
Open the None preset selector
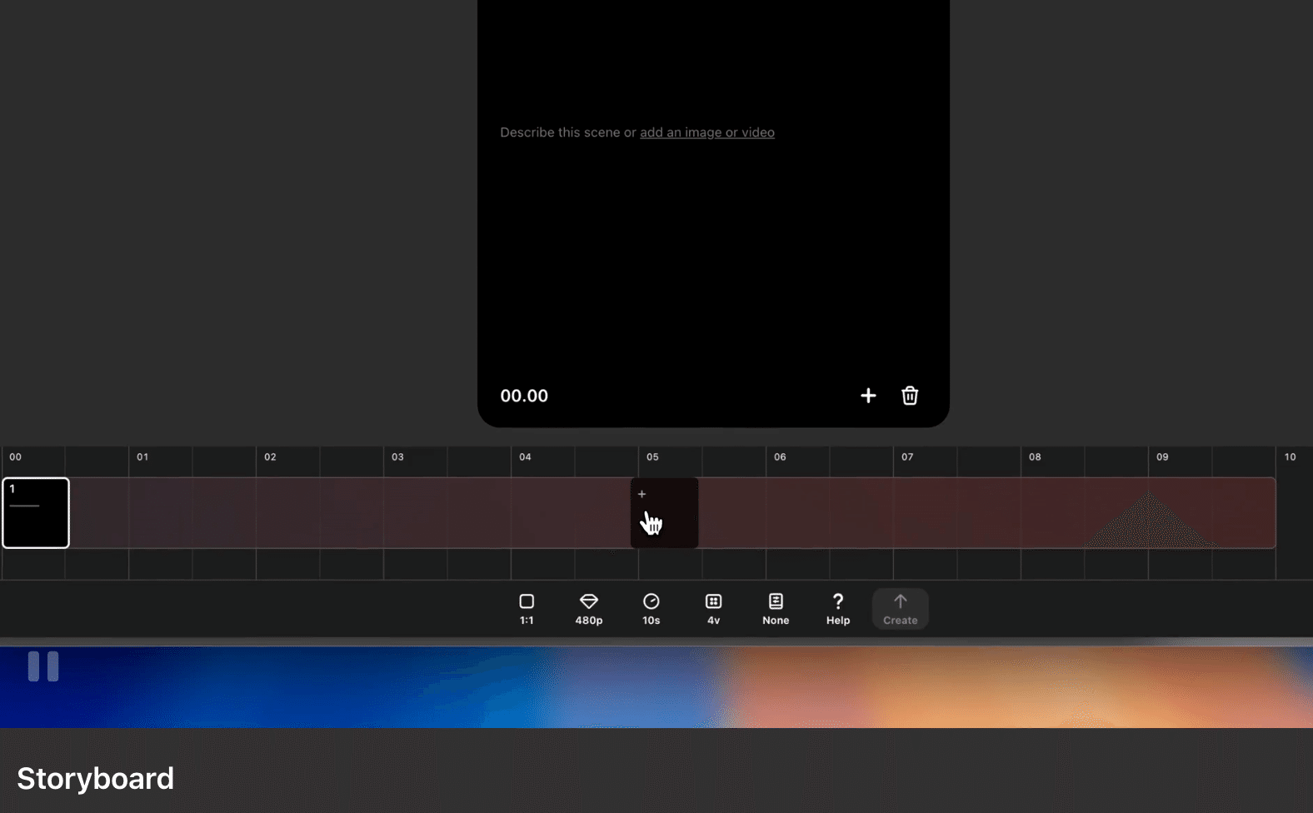775,609
